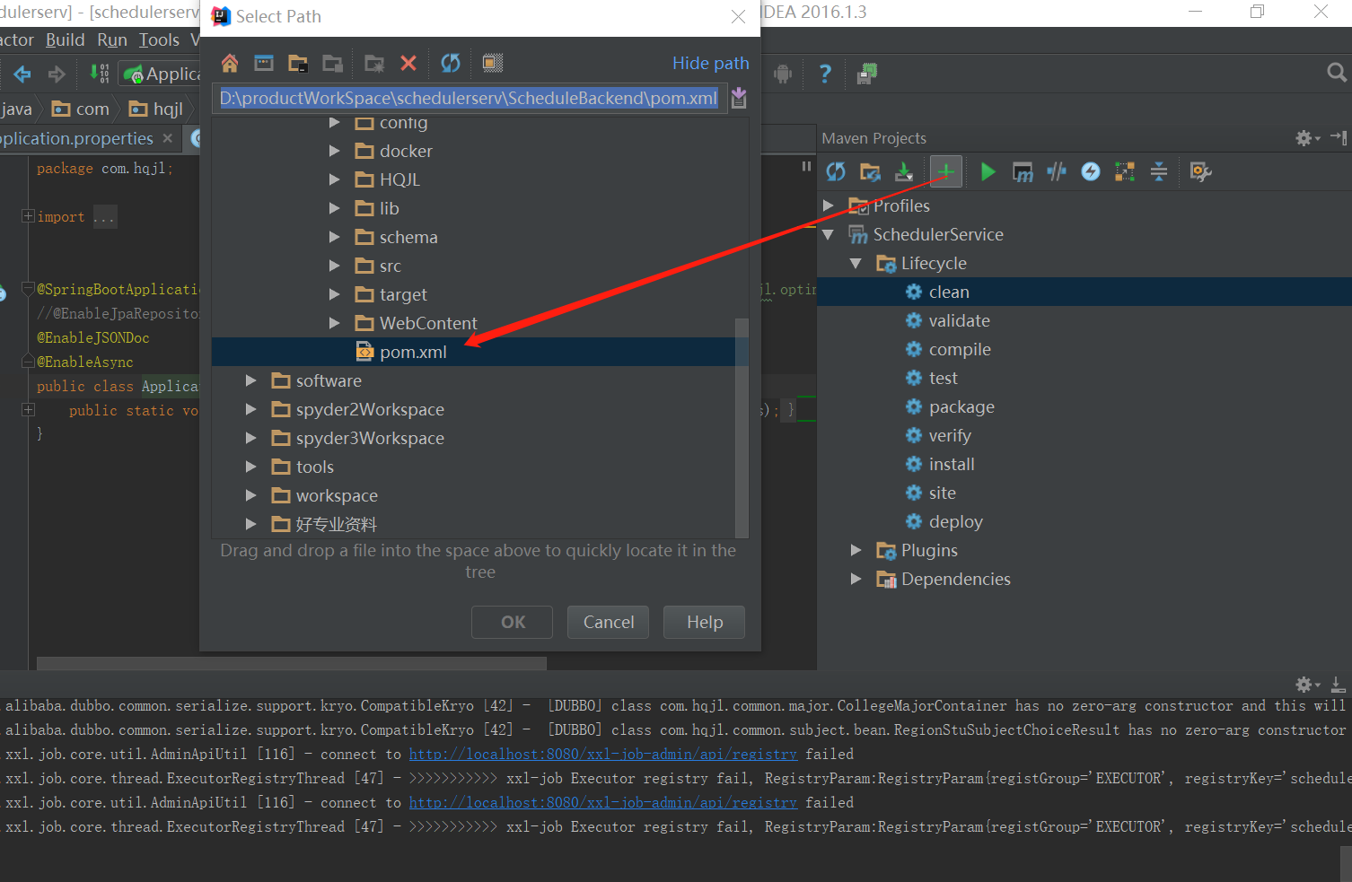Execute Maven goal icon

pos(1023,171)
